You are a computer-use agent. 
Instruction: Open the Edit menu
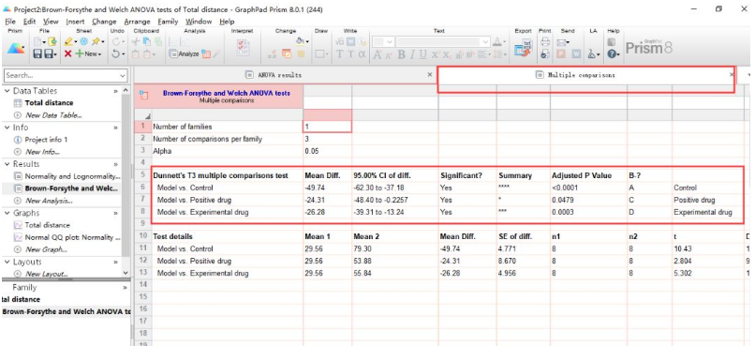tap(29, 22)
